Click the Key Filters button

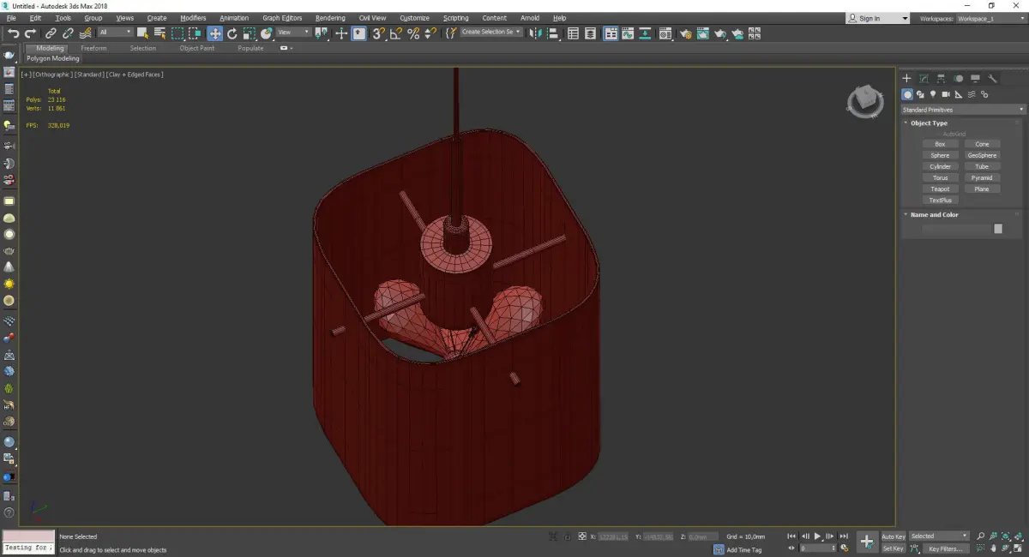(x=945, y=548)
